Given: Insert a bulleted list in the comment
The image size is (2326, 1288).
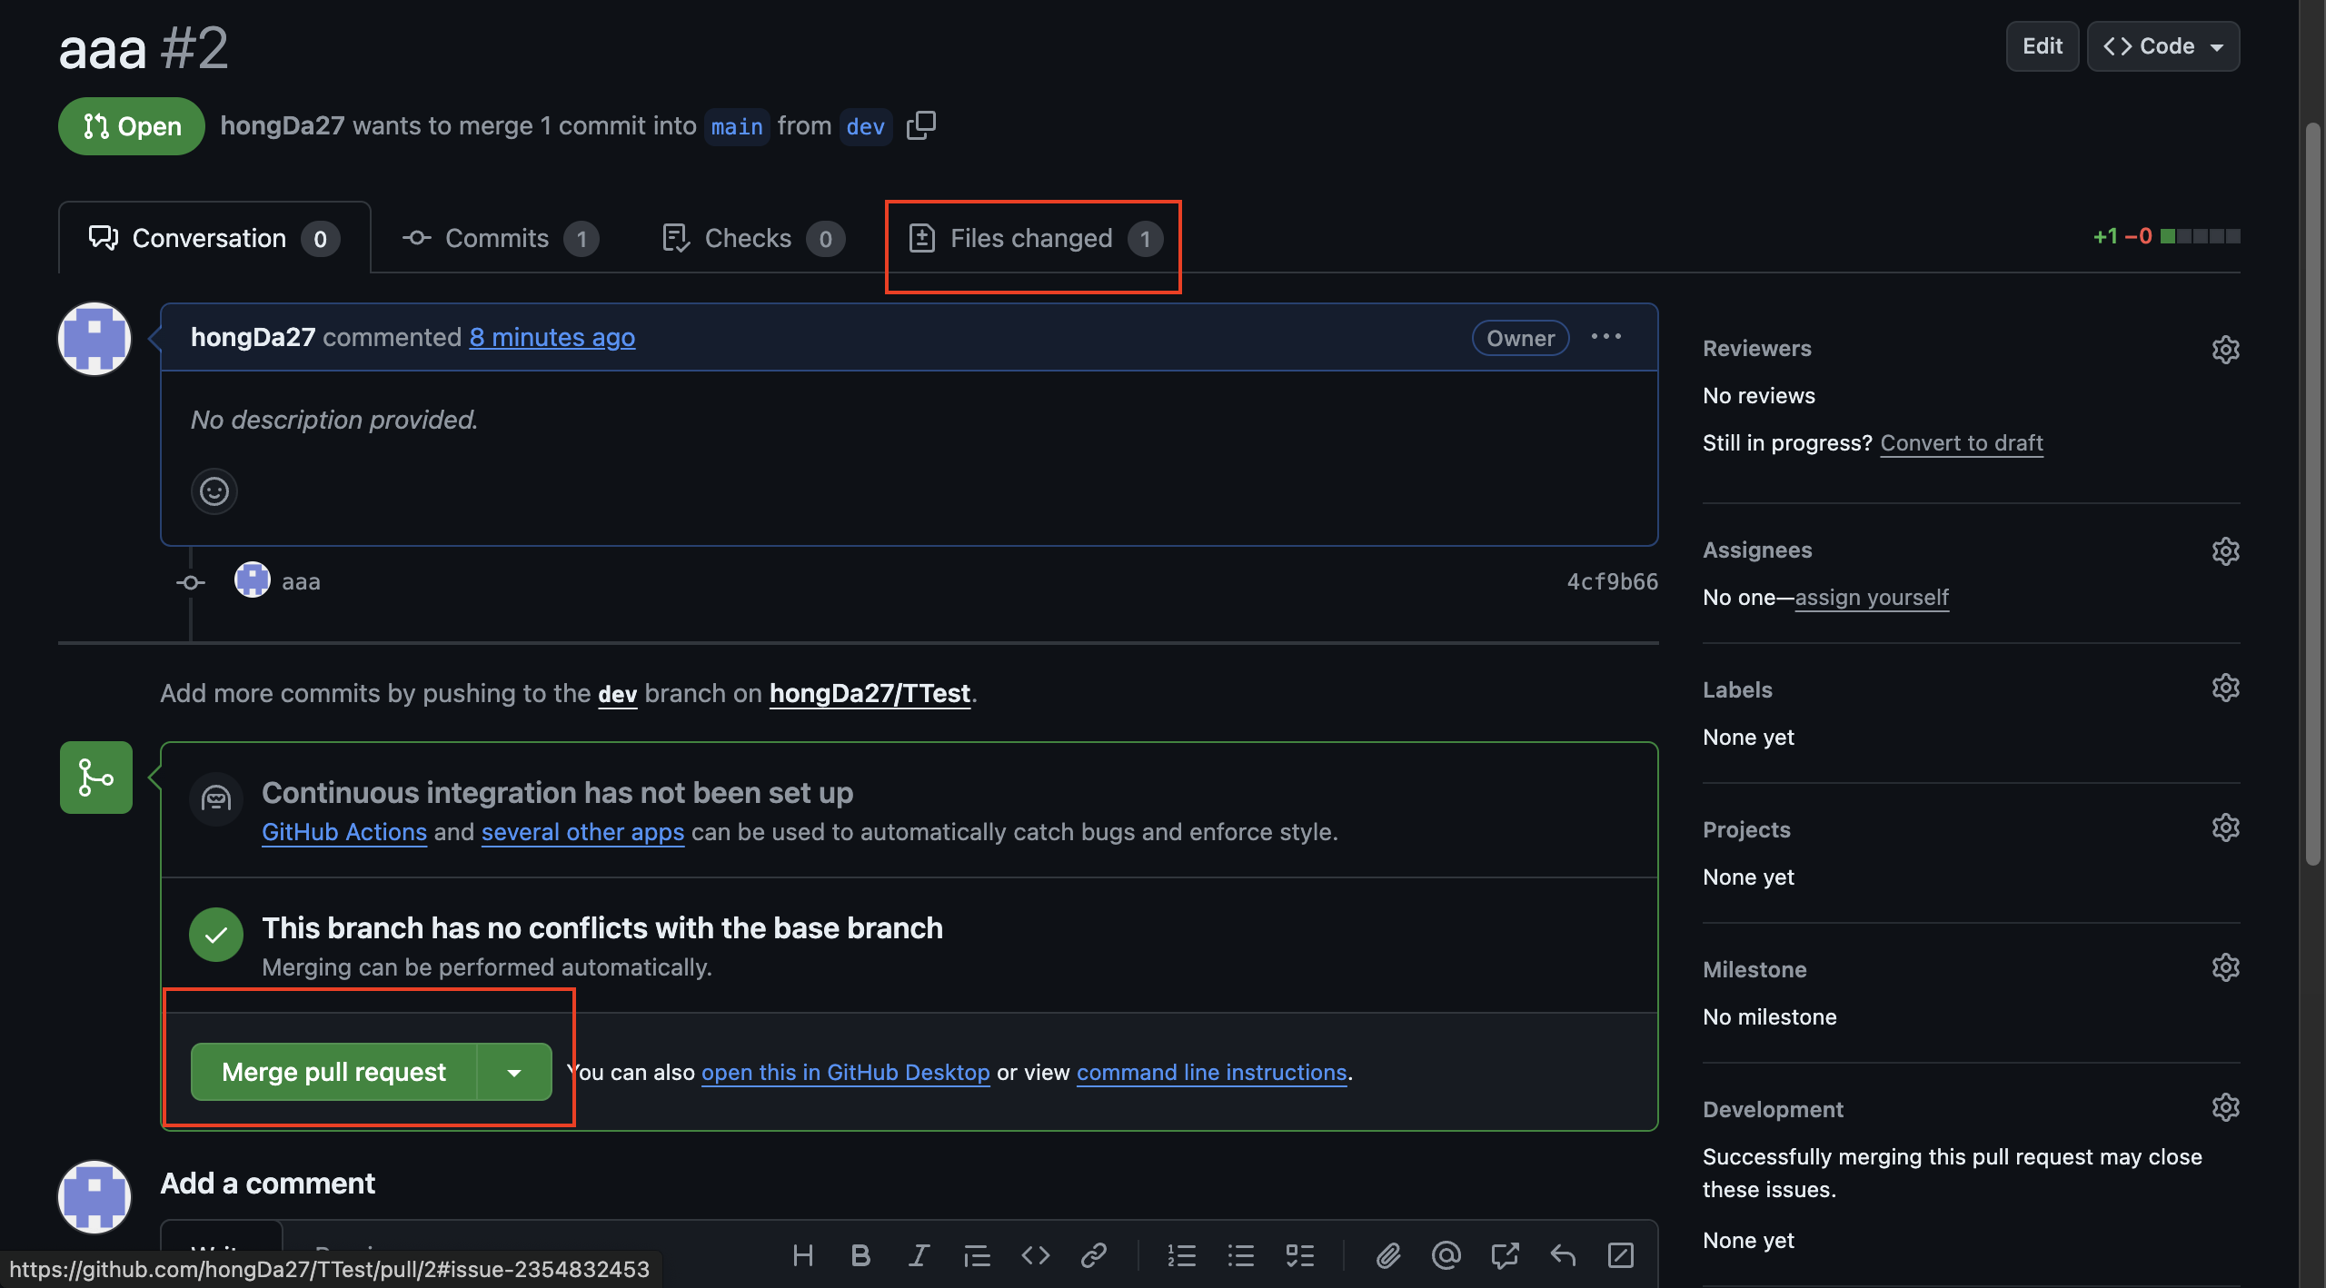Looking at the screenshot, I should 1240,1255.
